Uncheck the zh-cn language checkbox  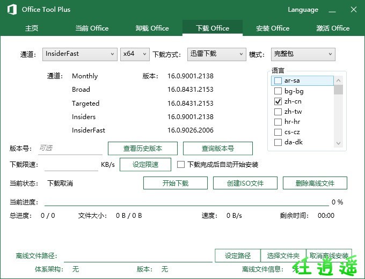point(278,101)
